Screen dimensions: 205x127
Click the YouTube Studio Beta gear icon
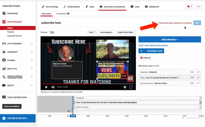[x=4, y=118]
